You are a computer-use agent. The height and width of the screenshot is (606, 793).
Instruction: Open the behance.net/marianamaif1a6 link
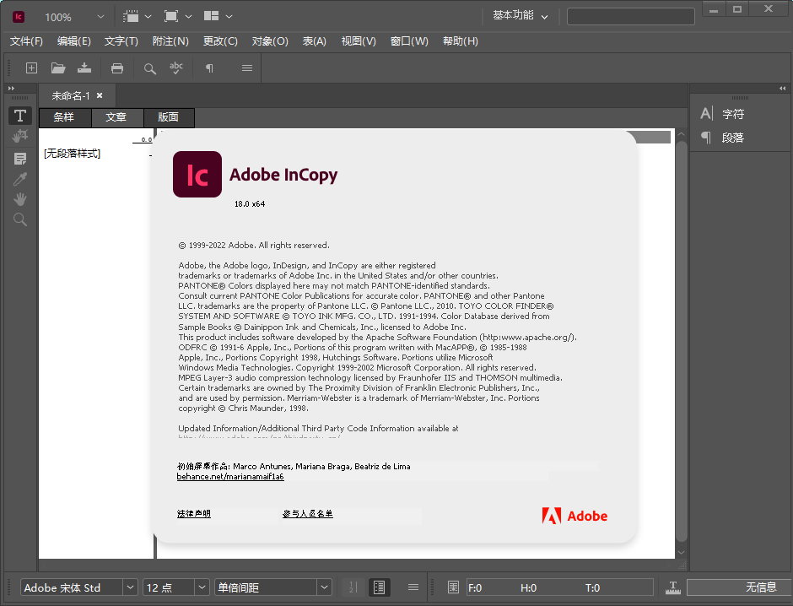[x=230, y=477]
